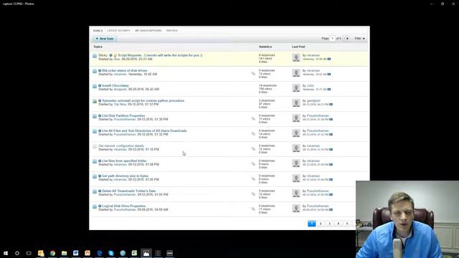Open List files from specified folder topic
459x258 pixels.
point(124,161)
